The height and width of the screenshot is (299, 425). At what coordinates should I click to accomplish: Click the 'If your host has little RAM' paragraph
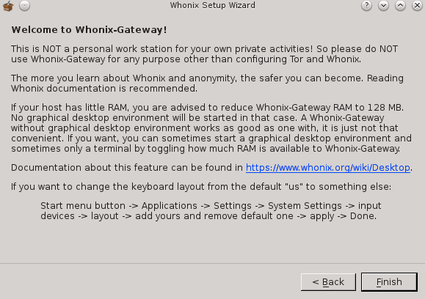(x=211, y=128)
